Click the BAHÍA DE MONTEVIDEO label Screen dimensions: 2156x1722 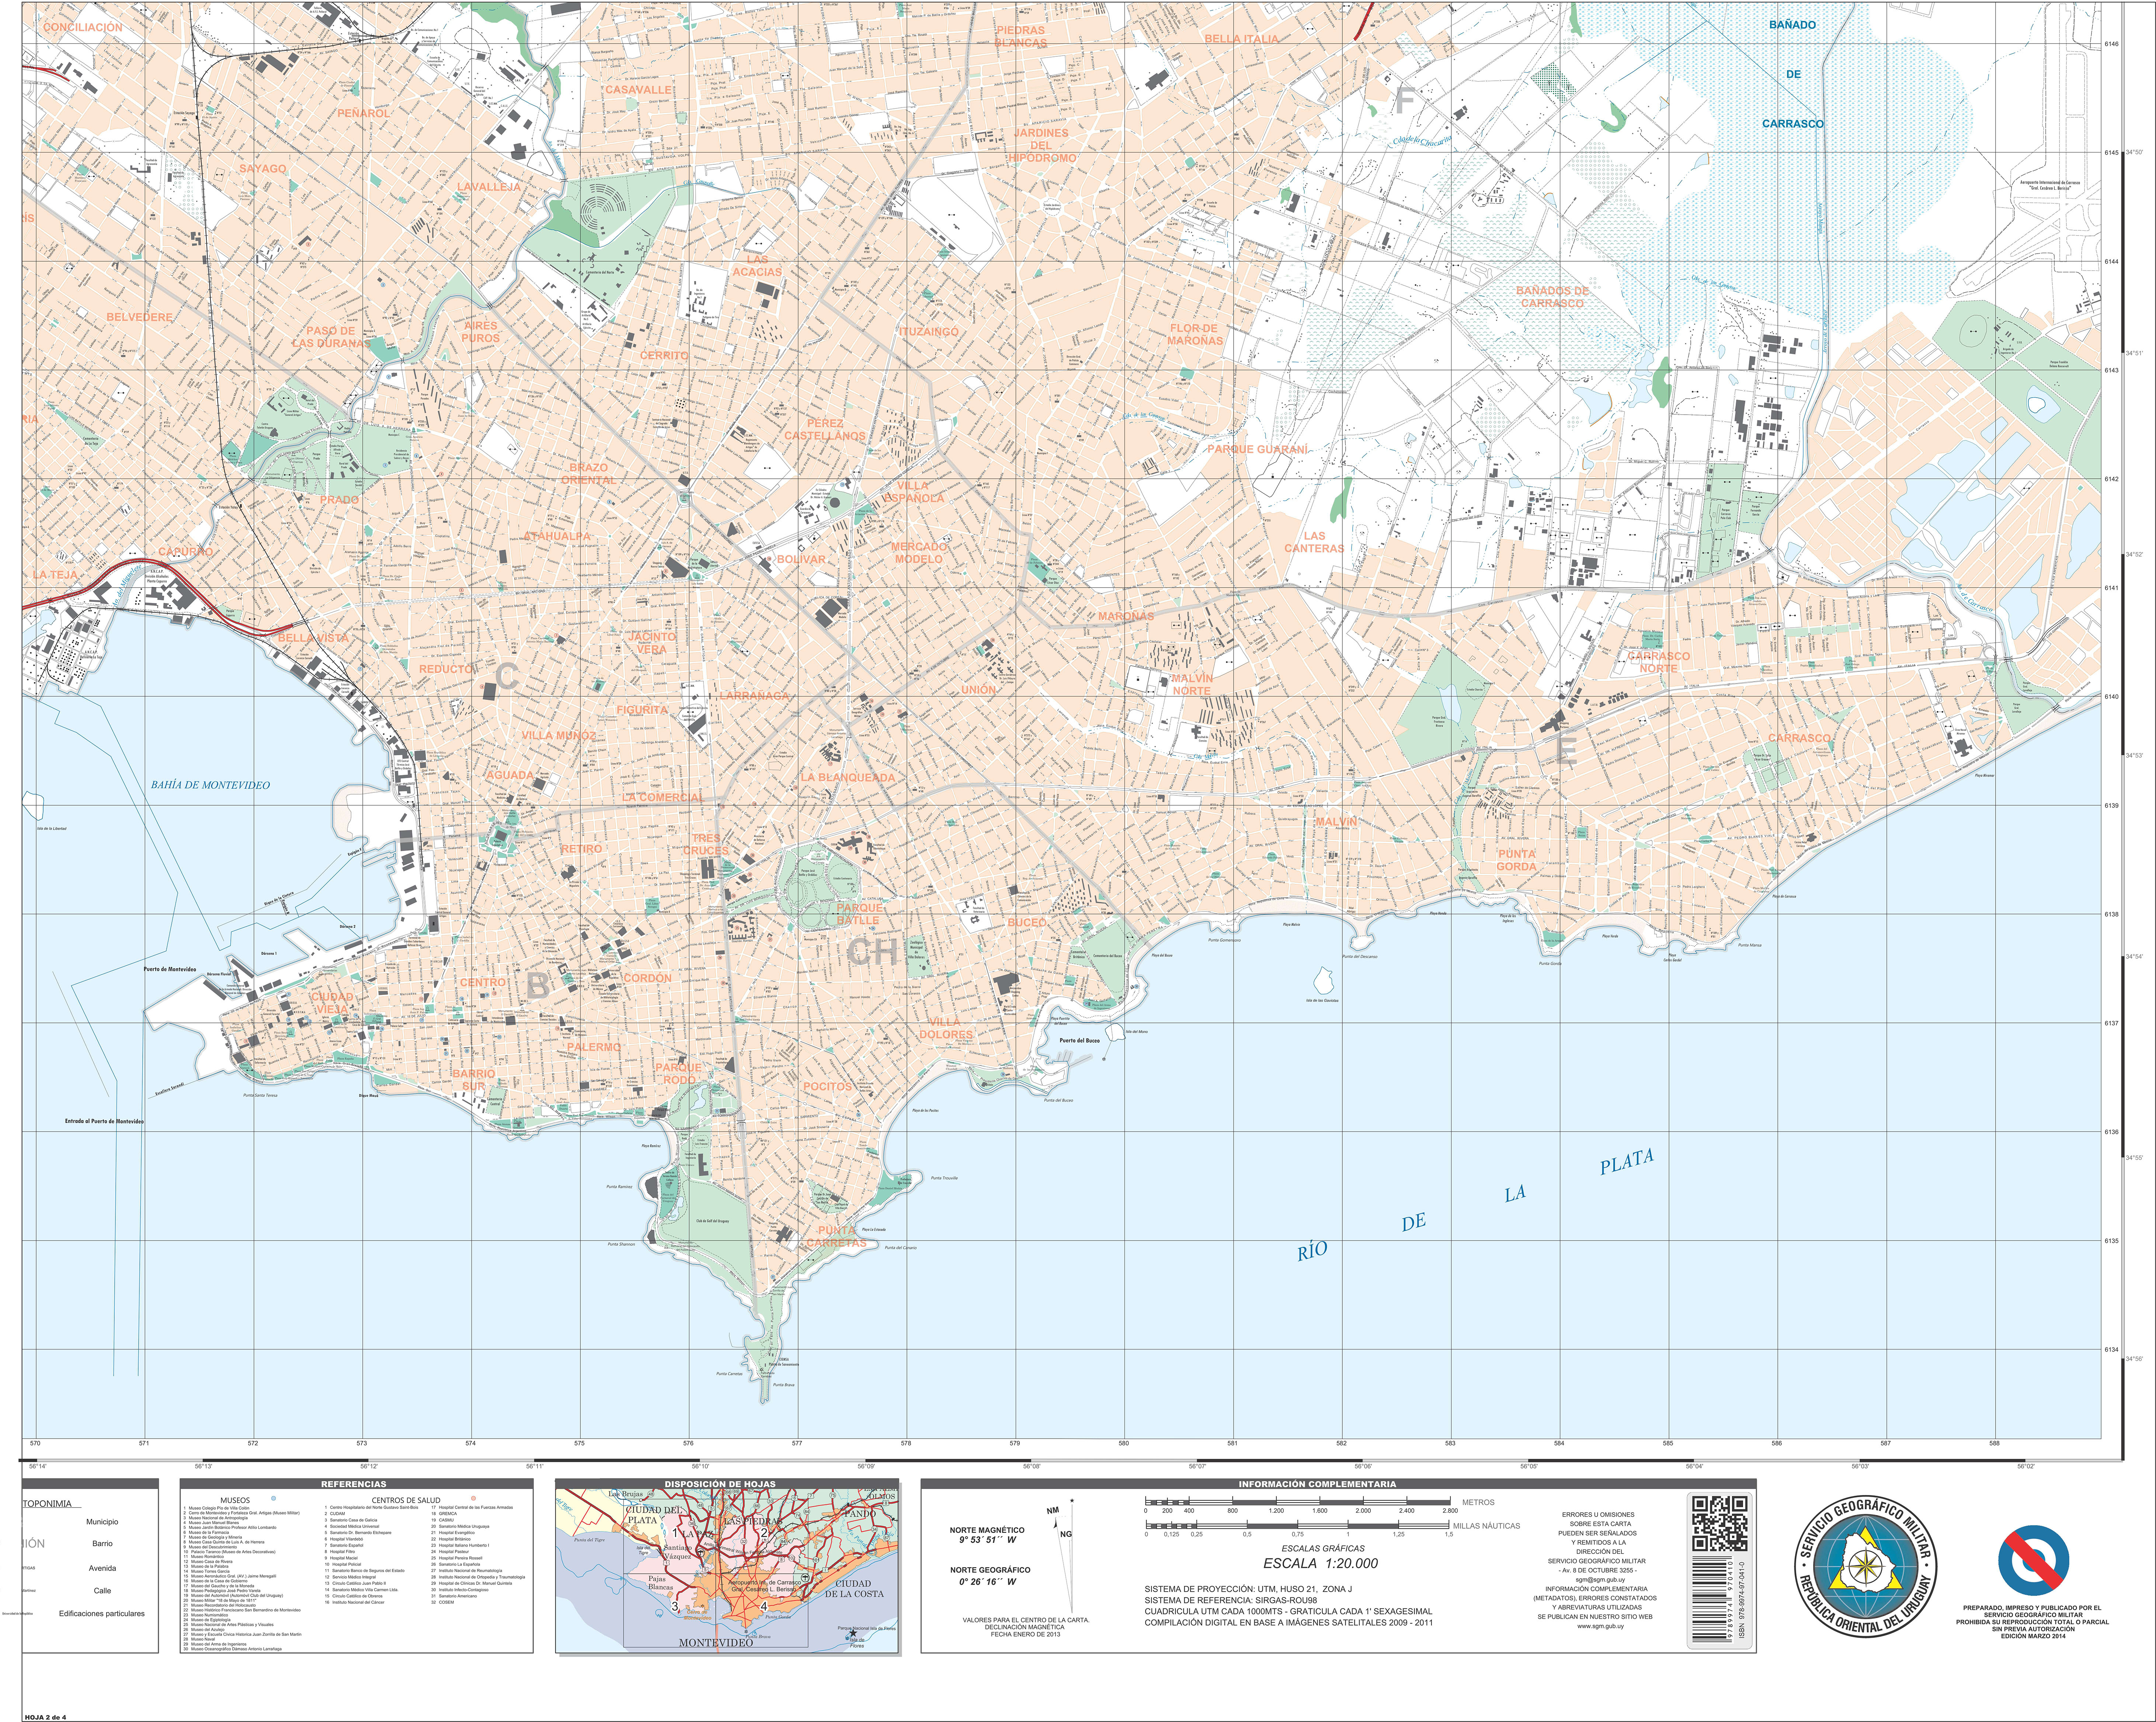click(211, 785)
